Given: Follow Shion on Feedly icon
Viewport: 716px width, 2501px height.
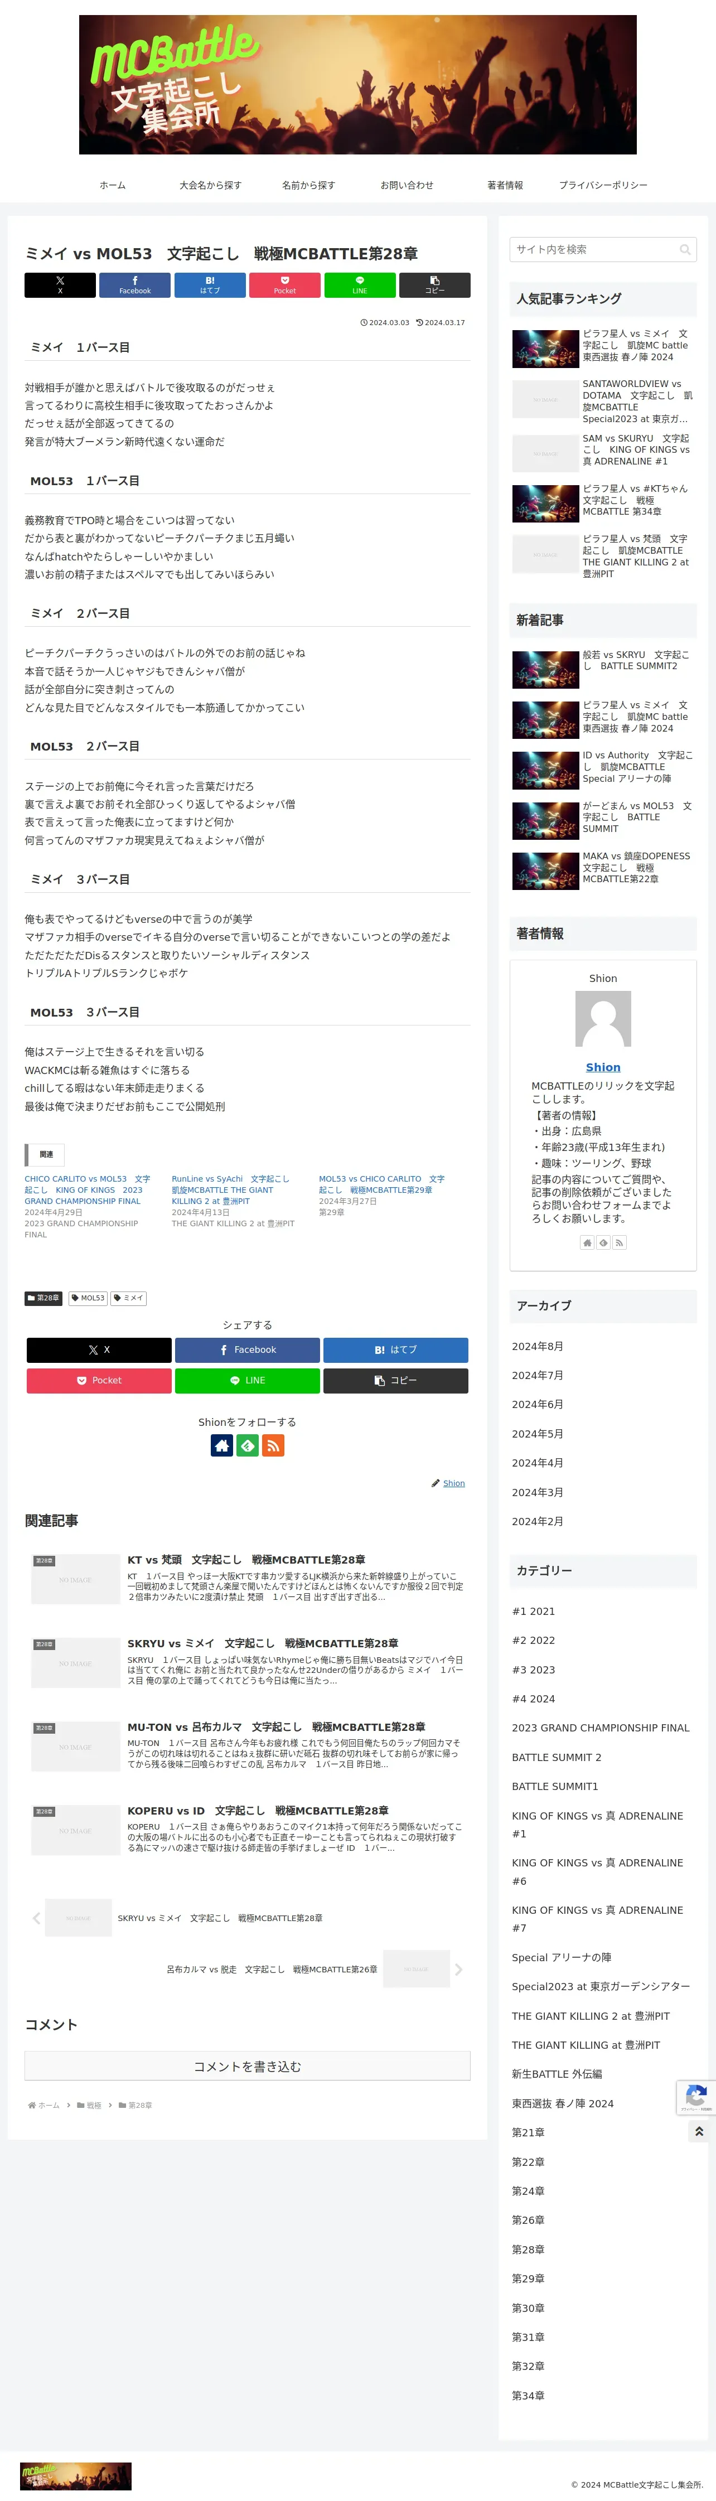Looking at the screenshot, I should [x=248, y=1445].
